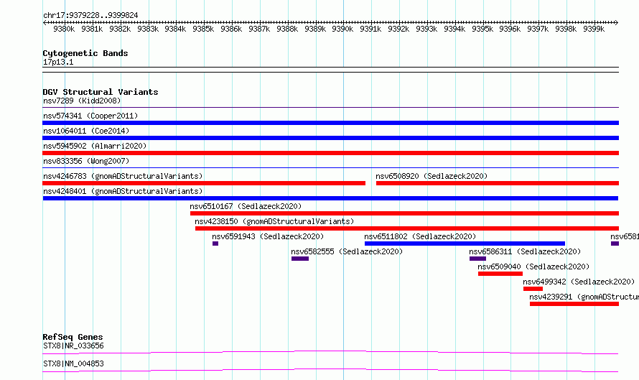Click the red nsv5945902 variant bar
639x380 pixels.
point(330,153)
